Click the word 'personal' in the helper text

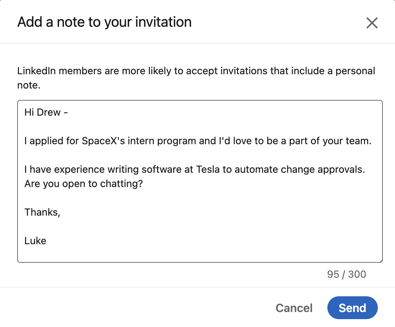click(355, 71)
